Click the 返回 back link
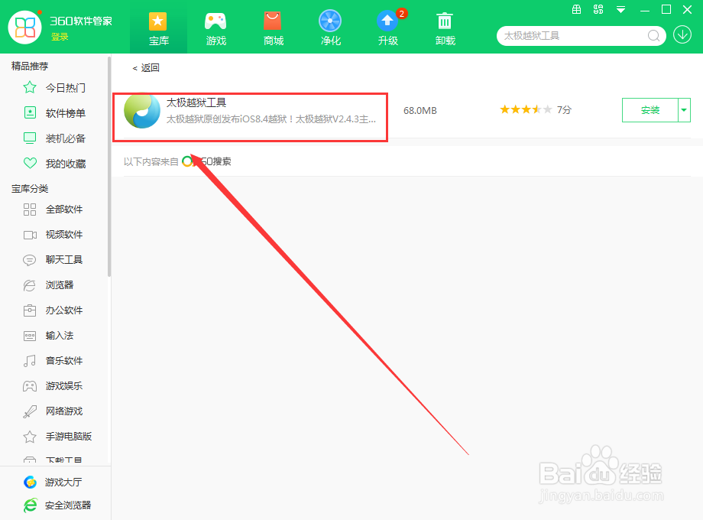The image size is (703, 520). click(x=146, y=68)
